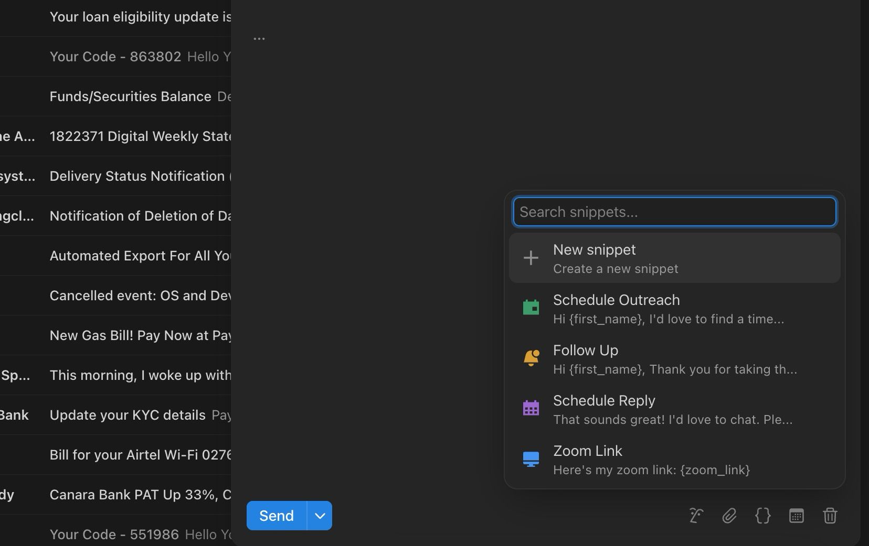869x546 pixels.
Task: Open the Your Code - 863802 email
Action: click(x=115, y=57)
